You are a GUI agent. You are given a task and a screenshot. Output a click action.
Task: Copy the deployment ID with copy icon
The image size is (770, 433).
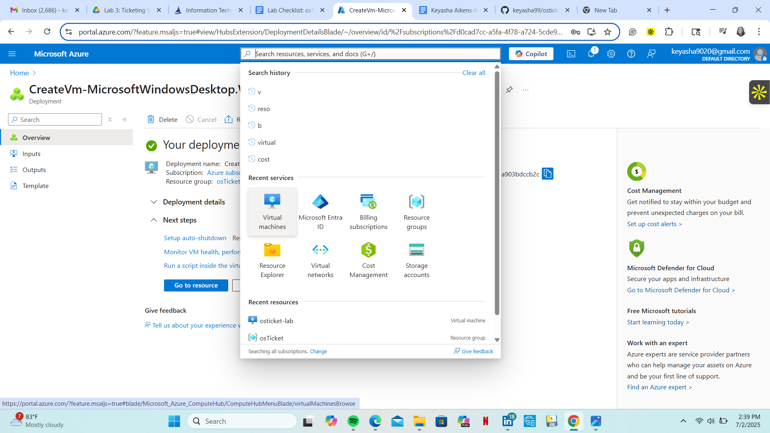pyautogui.click(x=547, y=174)
